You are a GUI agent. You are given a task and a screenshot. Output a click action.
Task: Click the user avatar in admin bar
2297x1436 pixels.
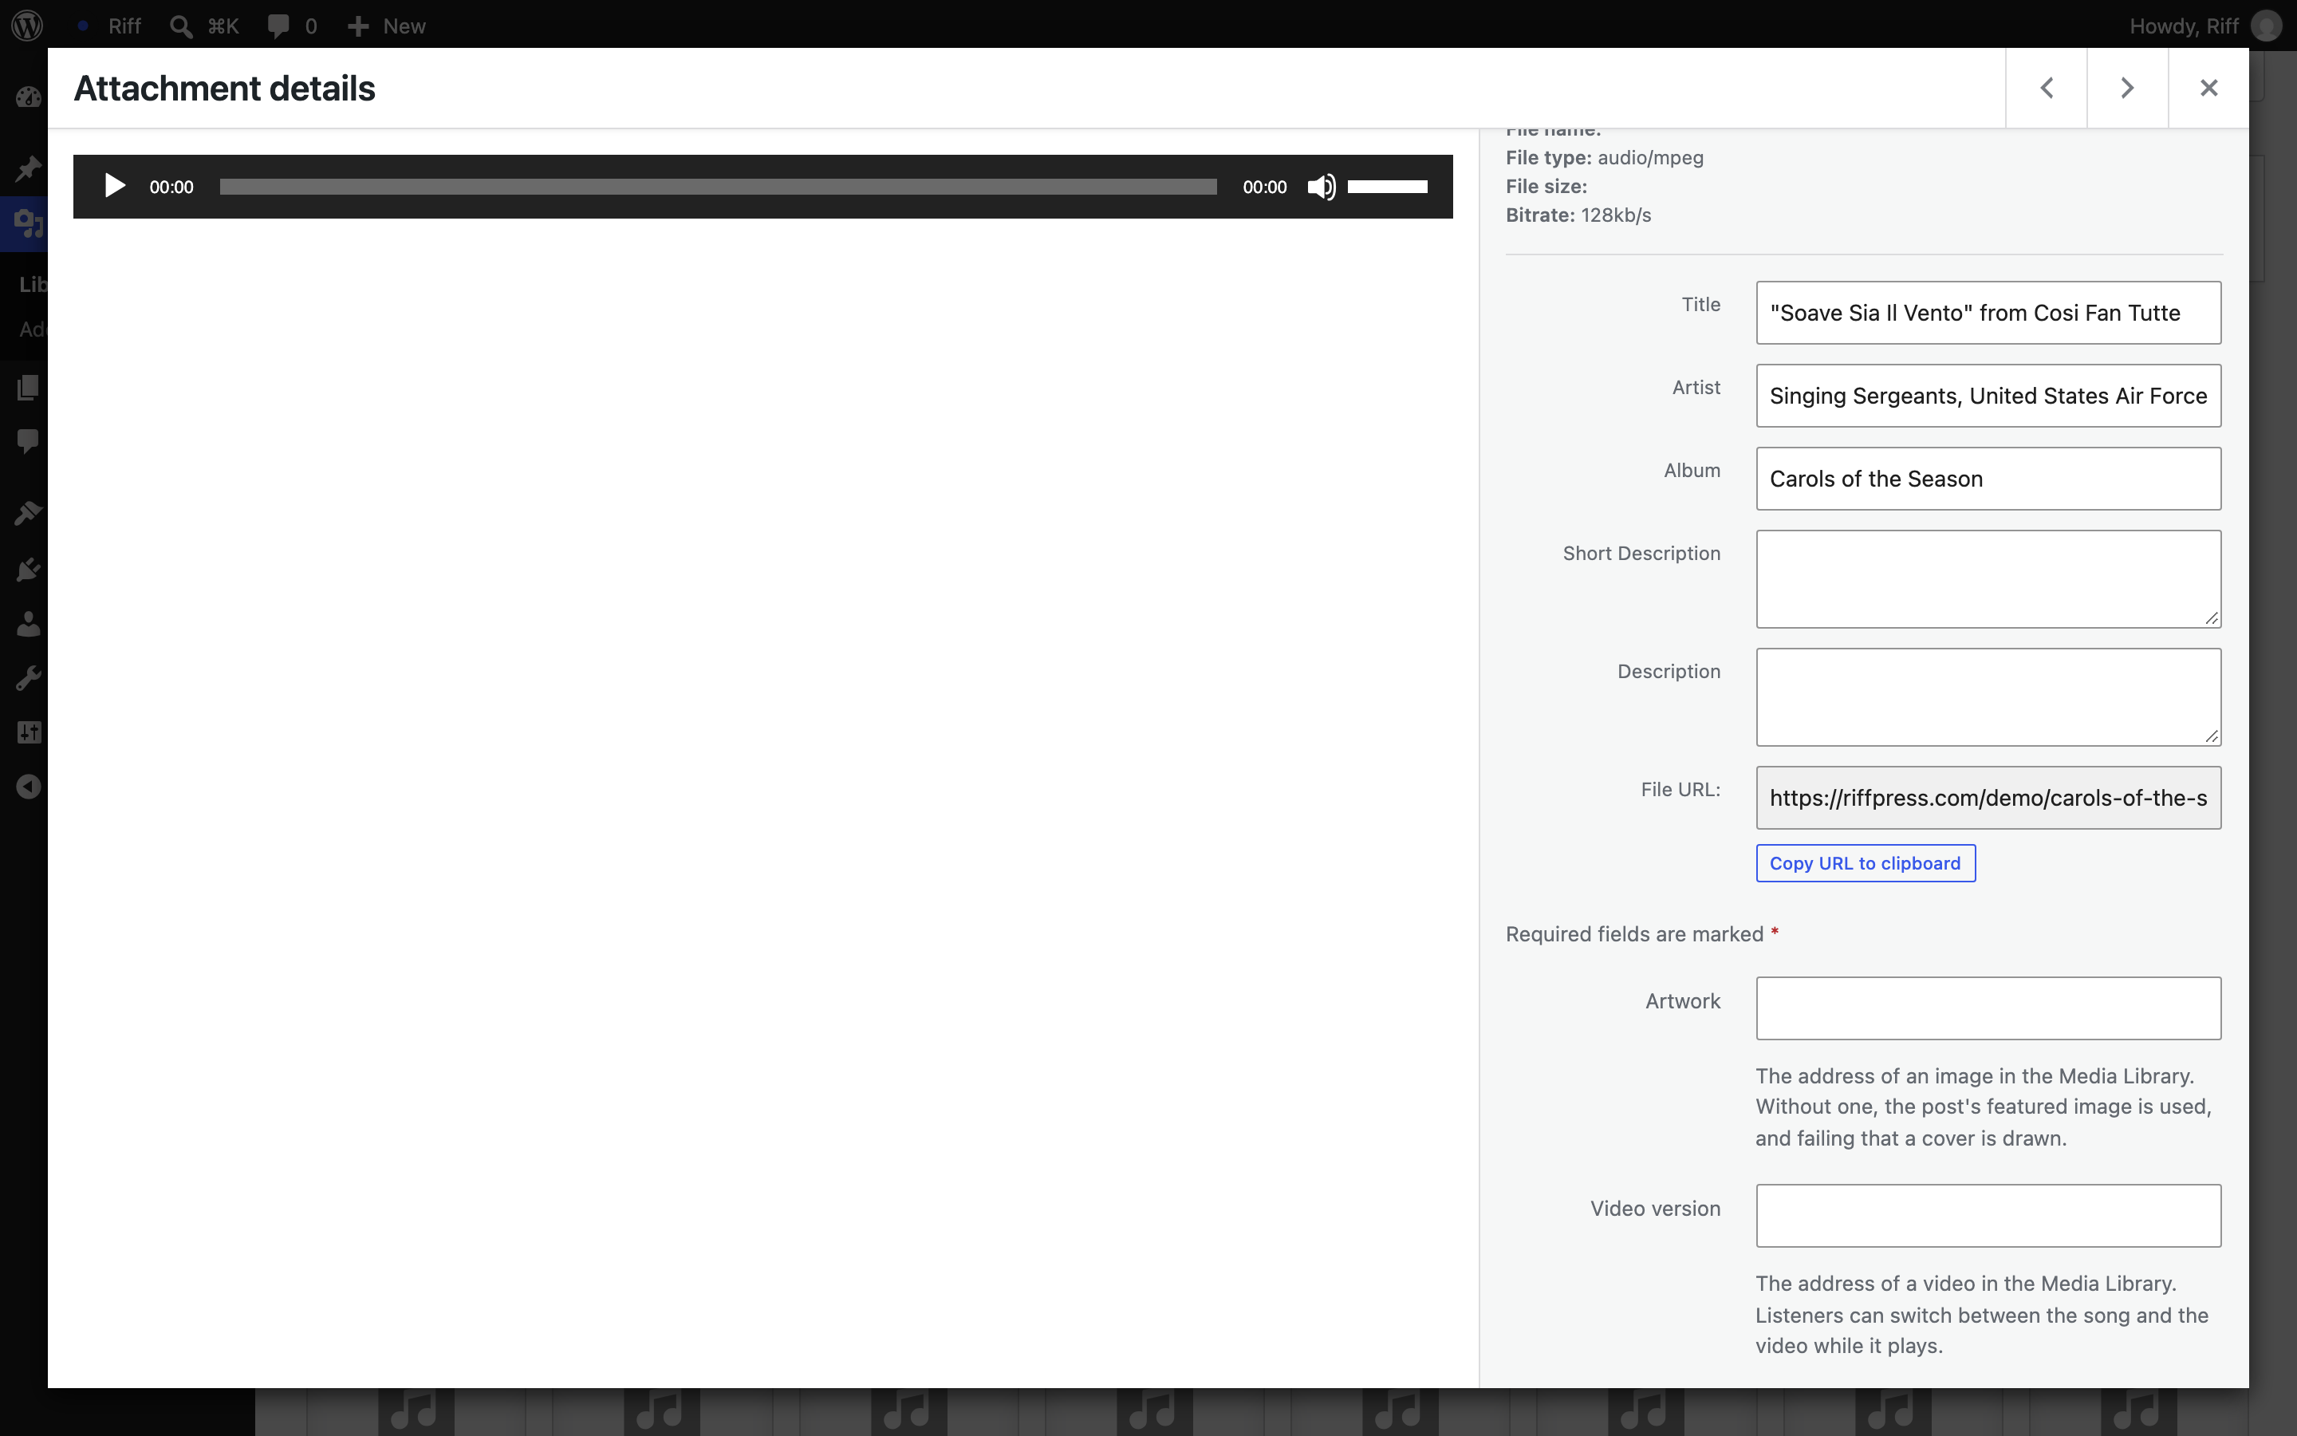coord(2267,26)
